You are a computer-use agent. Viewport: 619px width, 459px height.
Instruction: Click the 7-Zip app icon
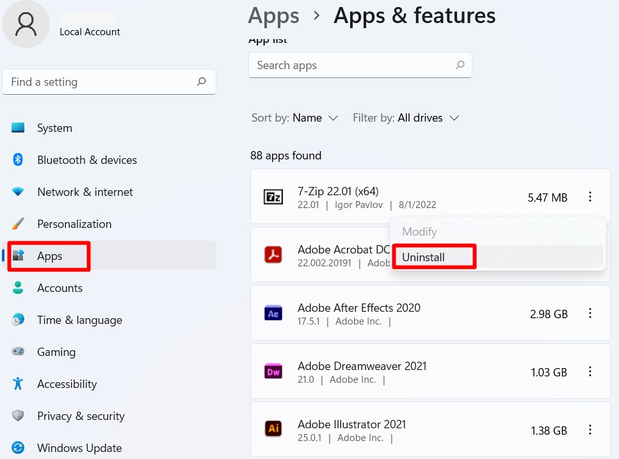pos(273,197)
